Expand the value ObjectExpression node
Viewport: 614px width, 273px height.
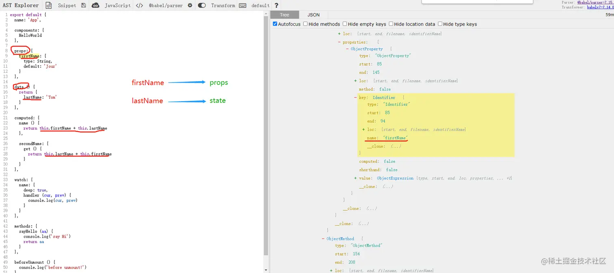coord(355,178)
